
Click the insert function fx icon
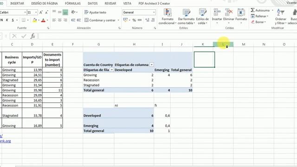(x=33, y=36)
